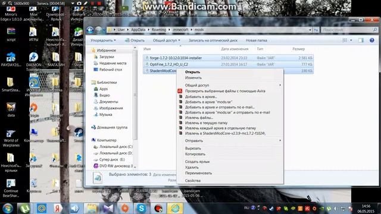The image size is (381, 214).
Task: Open Супер диск (E:) in sidebar
Action: 112,160
